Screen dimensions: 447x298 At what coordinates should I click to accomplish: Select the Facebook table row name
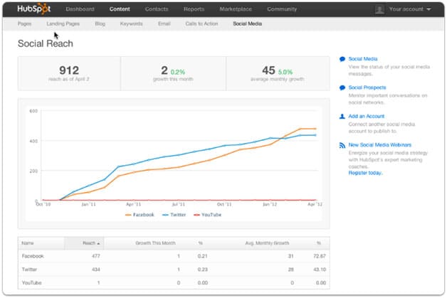pos(33,256)
